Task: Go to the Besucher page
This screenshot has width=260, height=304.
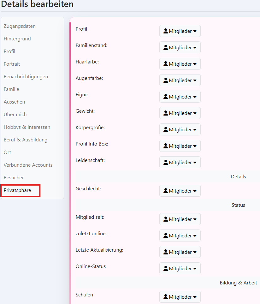Action: point(14,177)
